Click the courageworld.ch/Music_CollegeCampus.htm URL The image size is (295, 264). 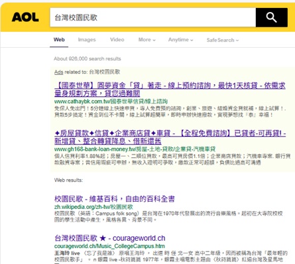pyautogui.click(x=109, y=246)
